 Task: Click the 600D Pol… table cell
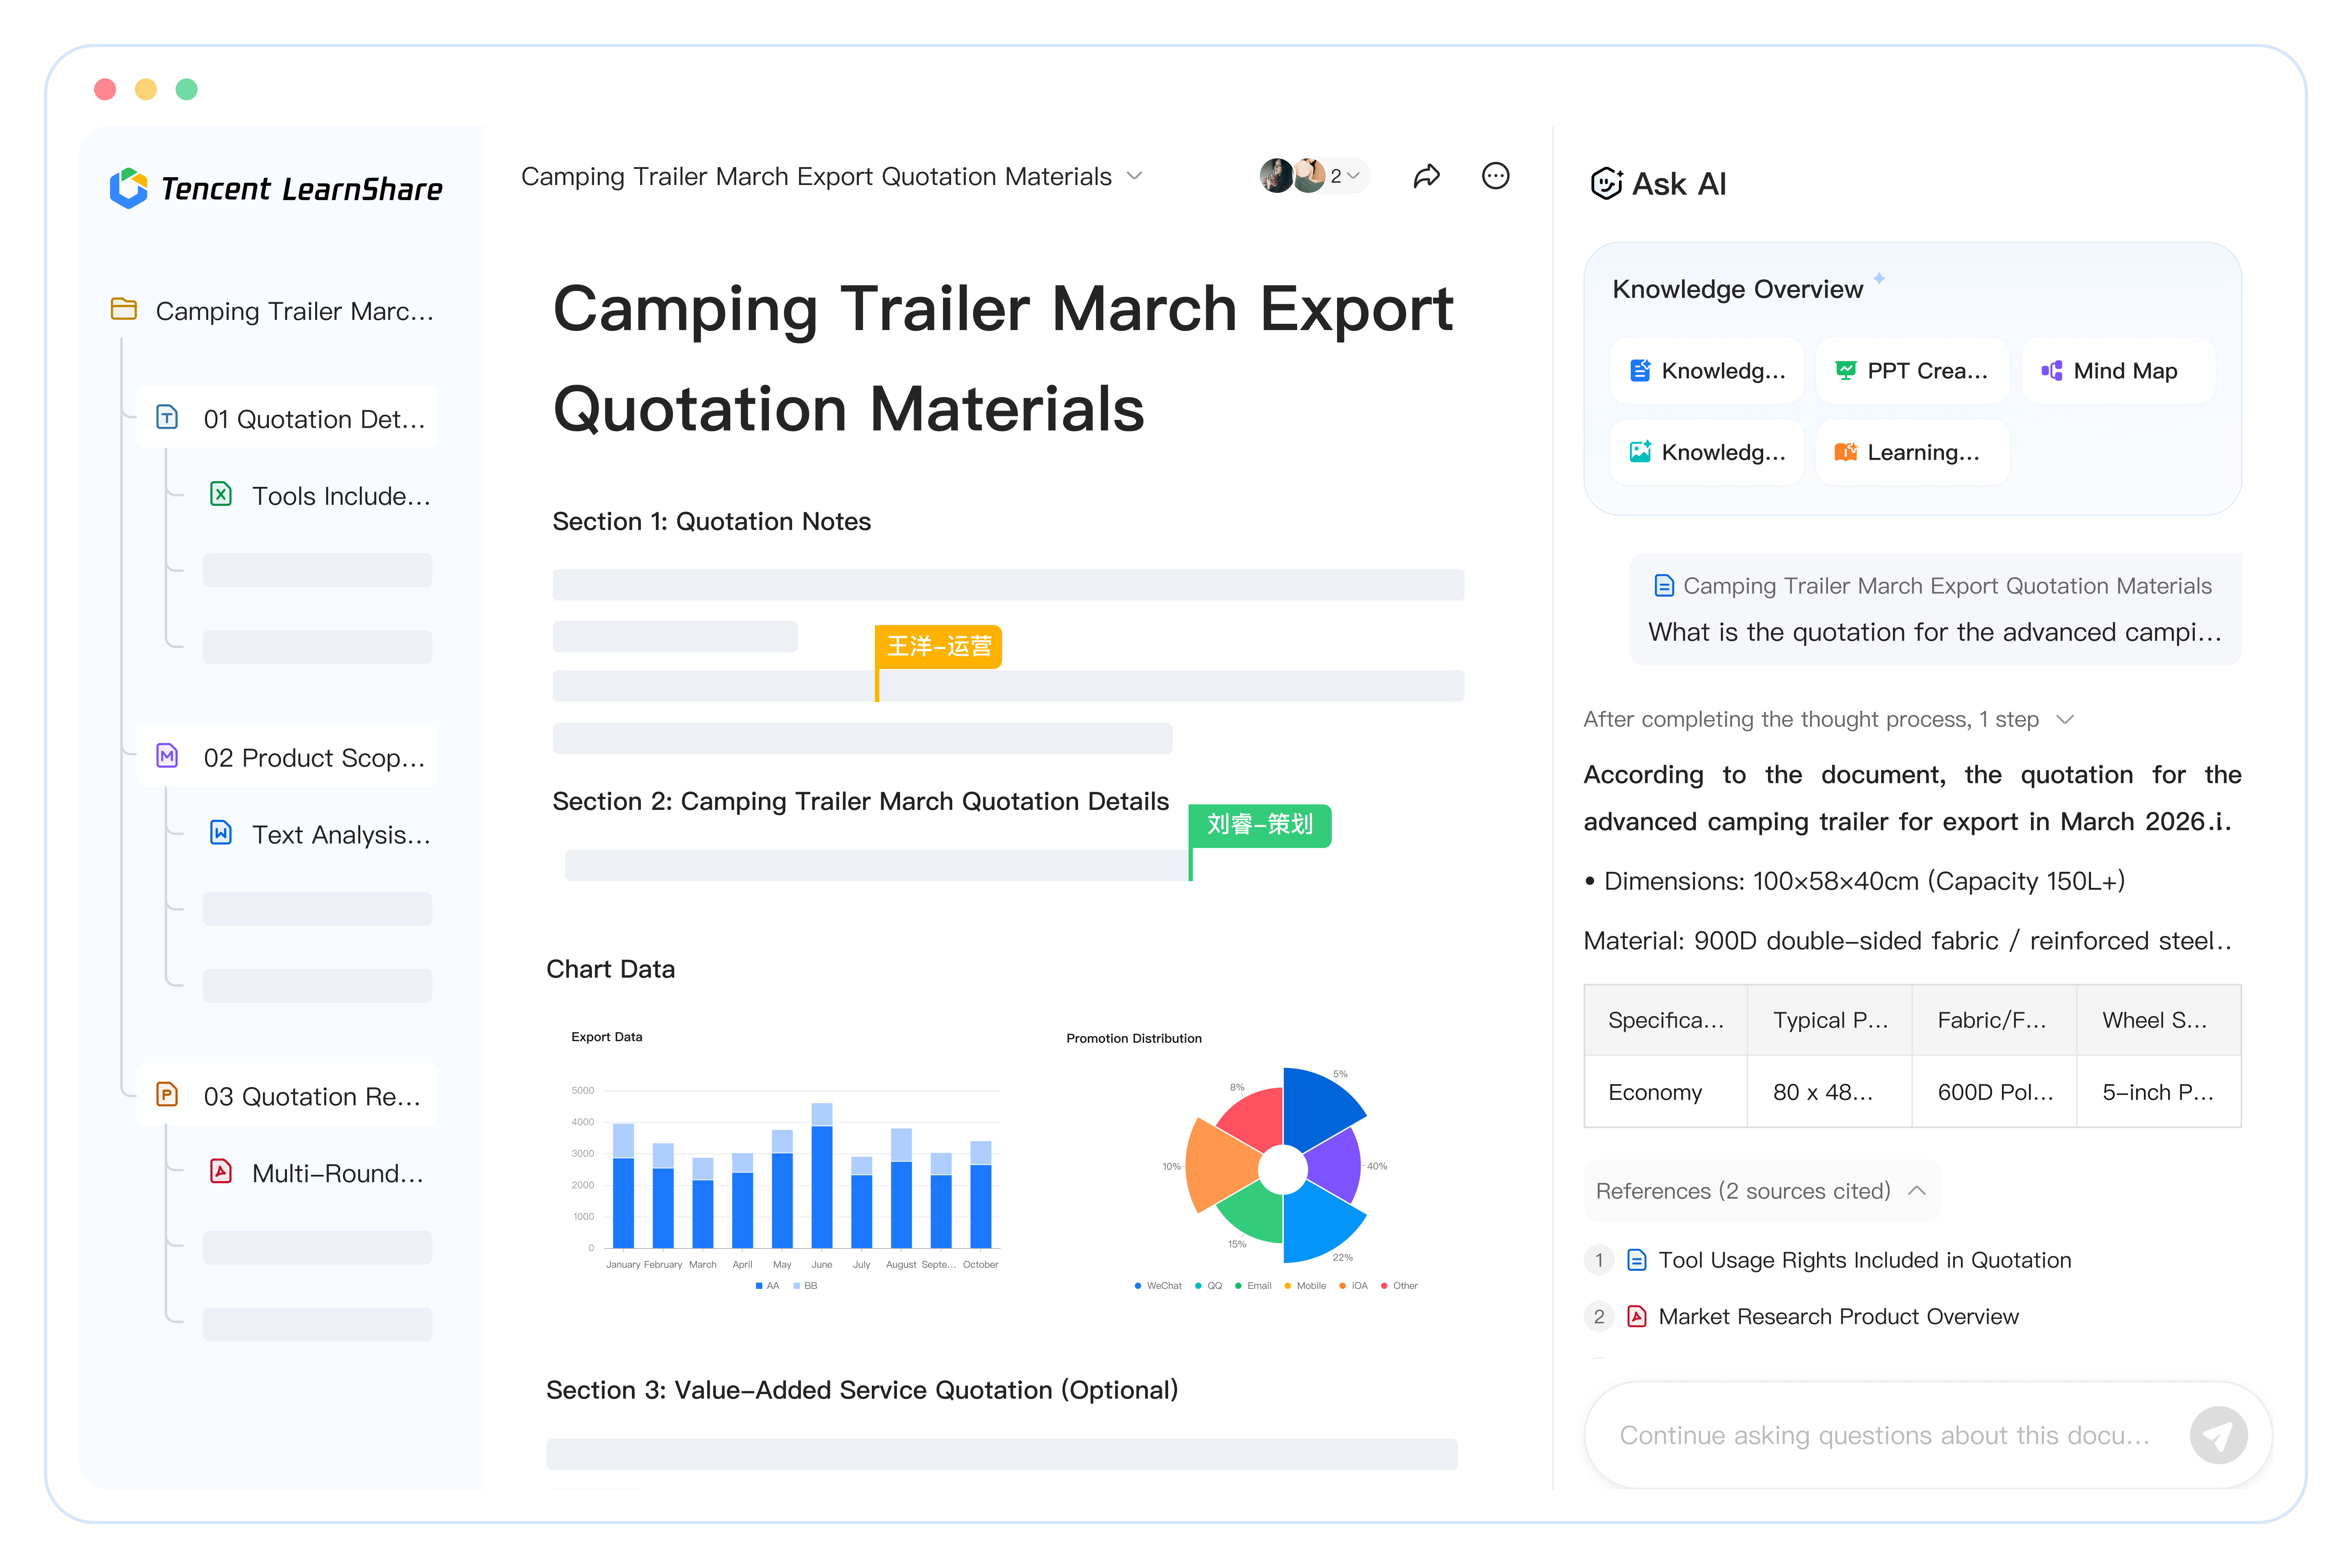pyautogui.click(x=1994, y=1092)
